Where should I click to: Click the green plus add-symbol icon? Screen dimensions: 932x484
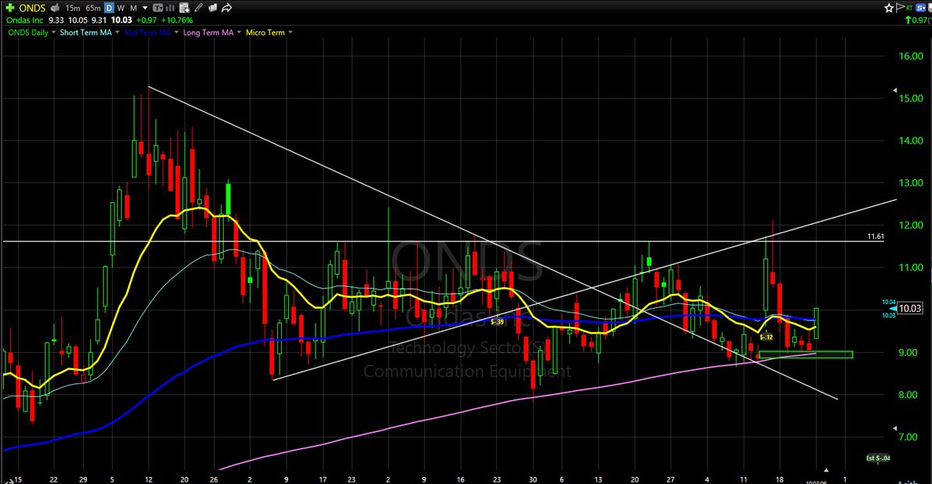10,8
